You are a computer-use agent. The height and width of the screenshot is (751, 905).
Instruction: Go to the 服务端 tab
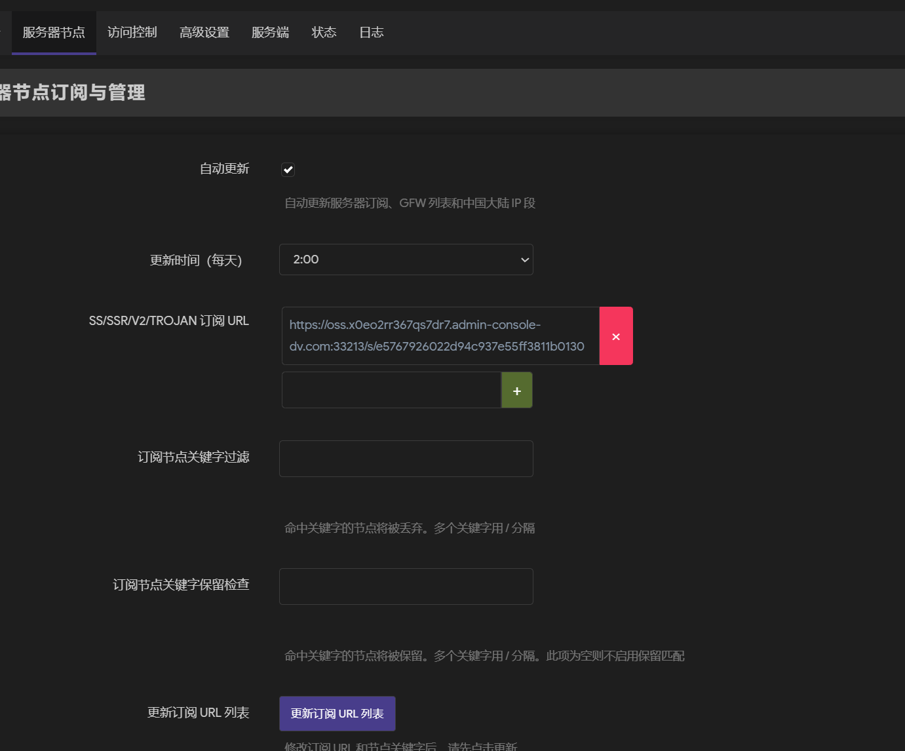[x=270, y=32]
